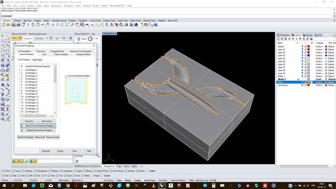336x189 pixels.
Task: Enable the Project osnap checkbox
Action: [x=92, y=176]
